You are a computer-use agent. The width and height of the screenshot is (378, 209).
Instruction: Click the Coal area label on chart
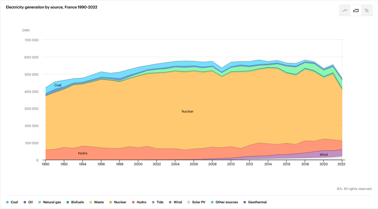coord(58,85)
